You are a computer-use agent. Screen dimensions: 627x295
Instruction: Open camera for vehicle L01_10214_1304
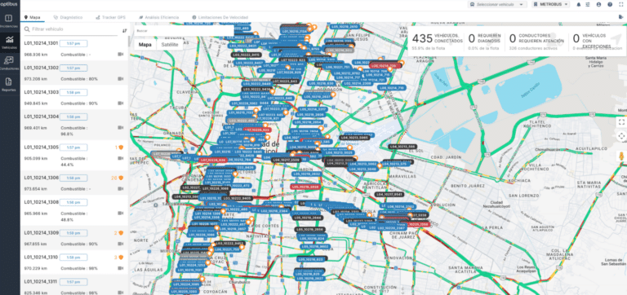click(120, 128)
